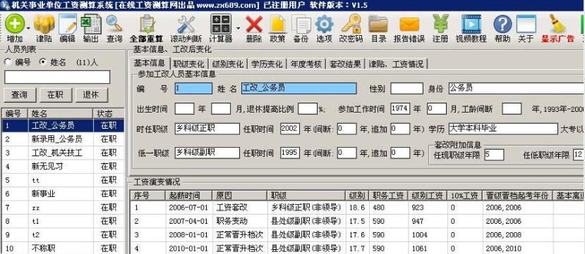
Task: Select 新录用_公务员 row in personnel list
Action: pyautogui.click(x=63, y=139)
